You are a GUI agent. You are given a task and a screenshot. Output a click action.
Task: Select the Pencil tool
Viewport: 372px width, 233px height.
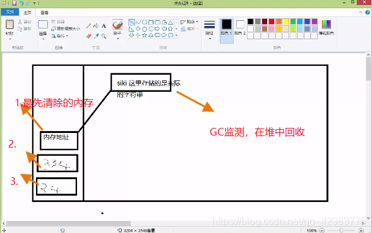88,26
